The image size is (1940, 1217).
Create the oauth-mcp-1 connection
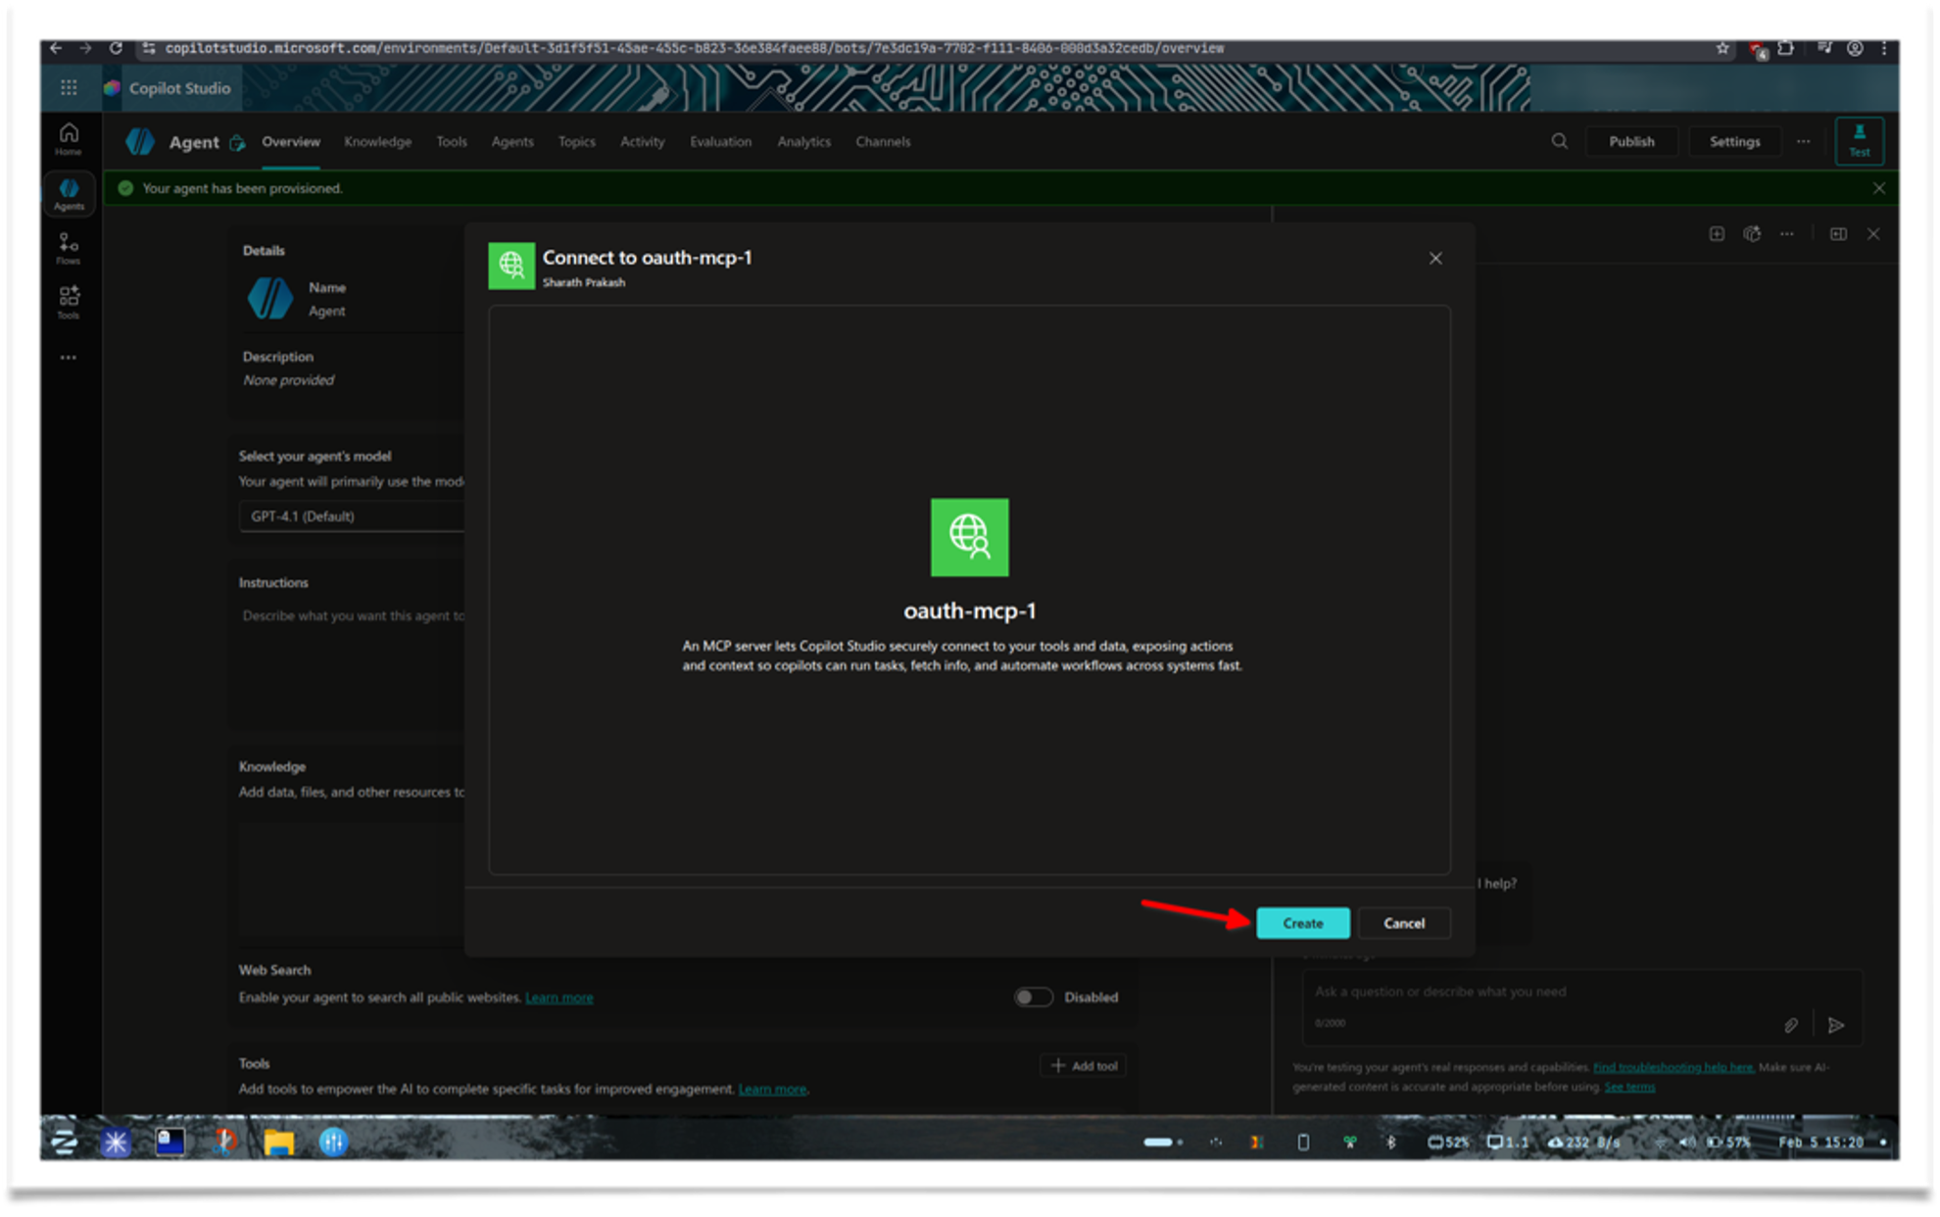click(x=1302, y=922)
